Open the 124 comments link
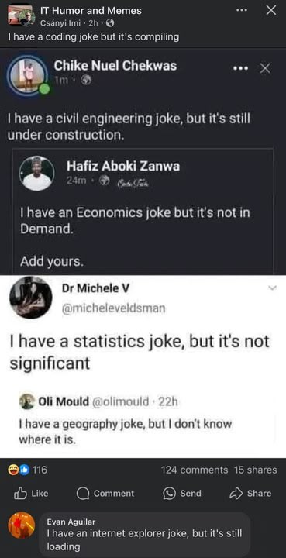The width and height of the screenshot is (286, 558). pyautogui.click(x=195, y=470)
